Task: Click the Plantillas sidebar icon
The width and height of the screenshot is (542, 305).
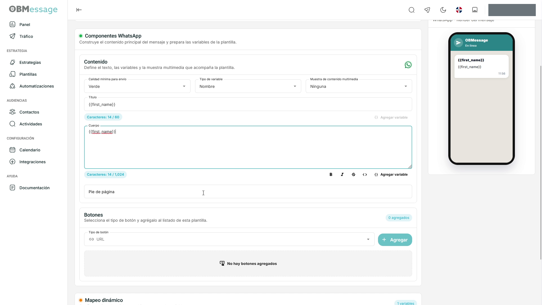Action: [x=12, y=74]
